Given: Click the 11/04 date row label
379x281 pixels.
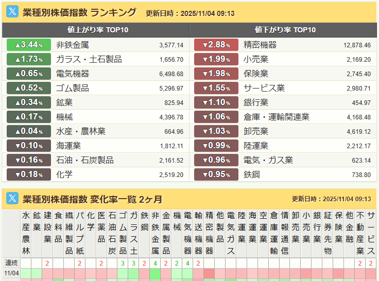Looking at the screenshot, I should pos(11,273).
